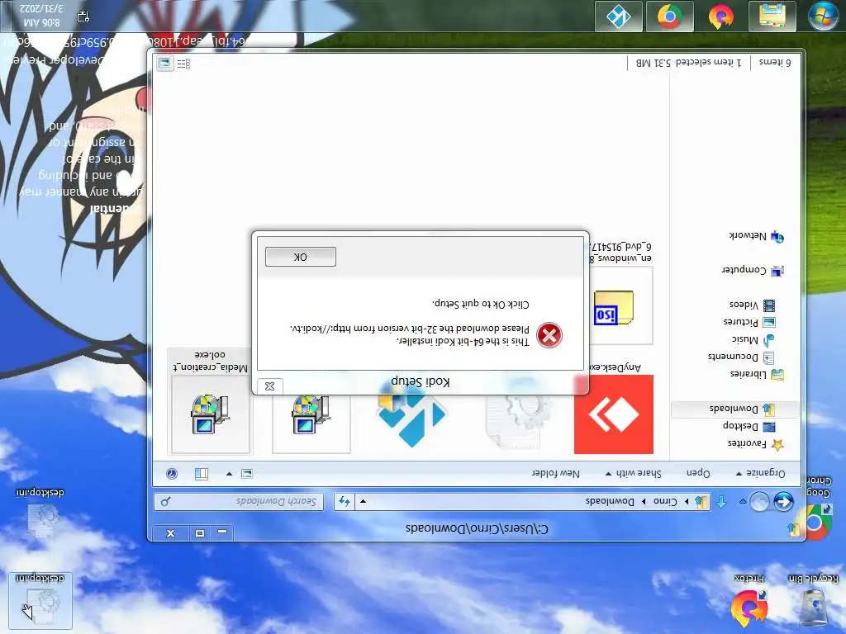The width and height of the screenshot is (846, 634).
Task: Click Downloads in the address breadcrumb
Action: click(x=610, y=501)
